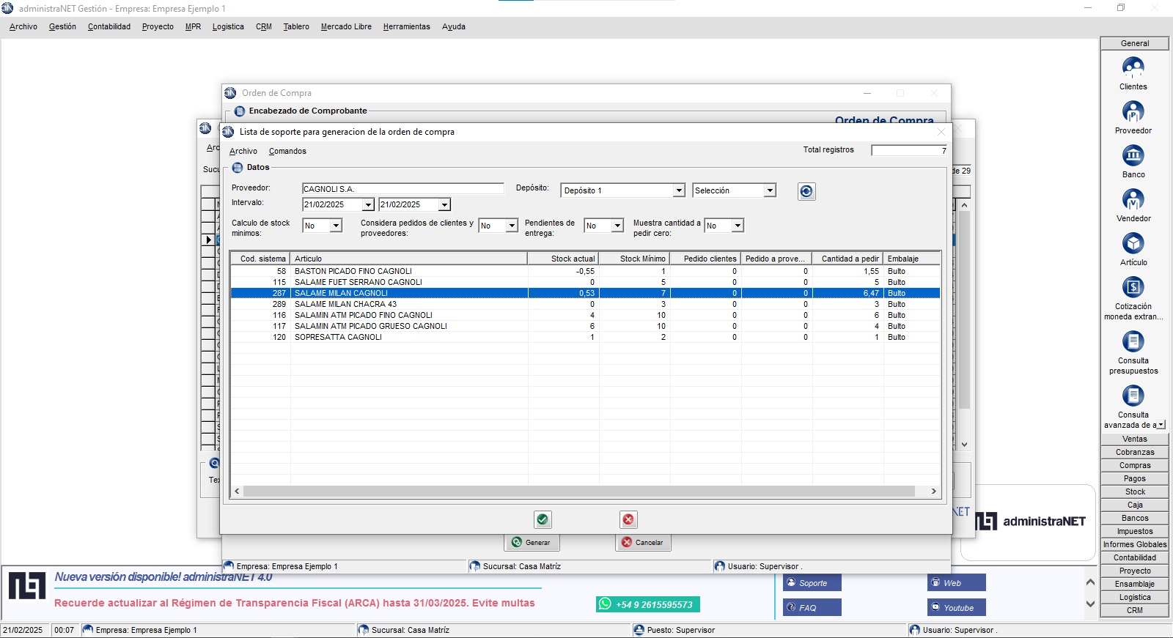The width and height of the screenshot is (1173, 638).
Task: Click the Proveedor input field
Action: point(403,189)
